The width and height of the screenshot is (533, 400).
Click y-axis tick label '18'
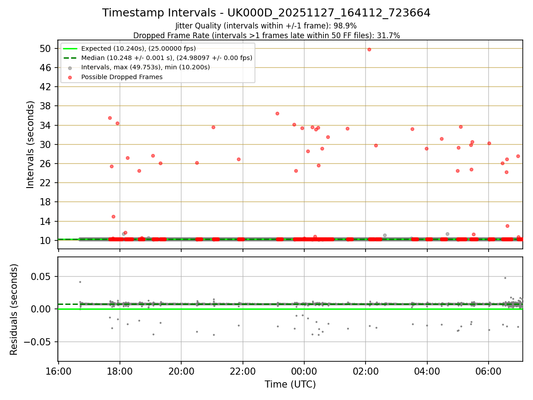pyautogui.click(x=46, y=202)
